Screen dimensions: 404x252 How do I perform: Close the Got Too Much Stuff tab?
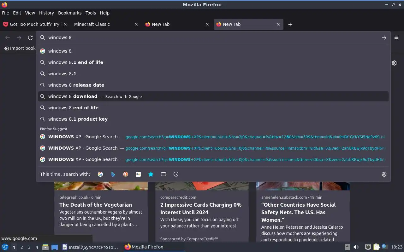(66, 24)
